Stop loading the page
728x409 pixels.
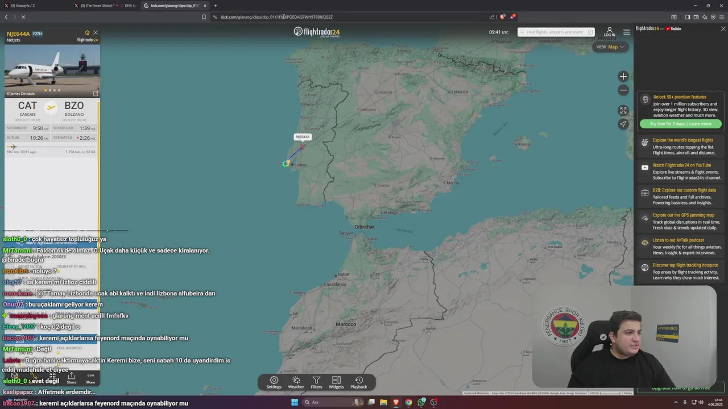pyautogui.click(x=23, y=17)
